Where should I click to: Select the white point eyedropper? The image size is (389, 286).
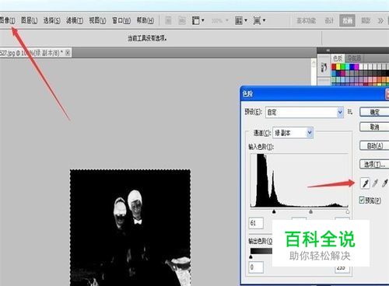click(385, 183)
